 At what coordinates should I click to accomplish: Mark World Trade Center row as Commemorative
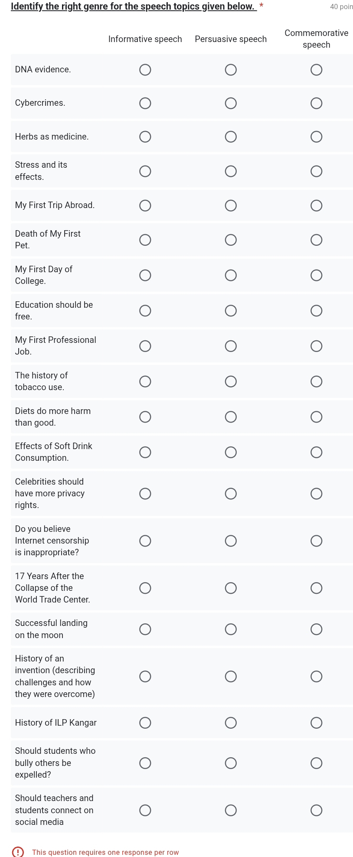316,588
